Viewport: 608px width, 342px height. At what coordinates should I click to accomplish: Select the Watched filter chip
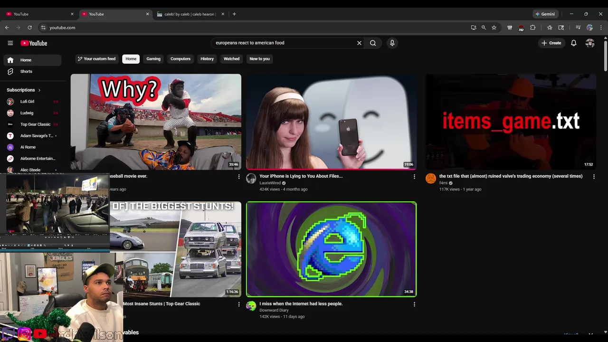coord(231,59)
